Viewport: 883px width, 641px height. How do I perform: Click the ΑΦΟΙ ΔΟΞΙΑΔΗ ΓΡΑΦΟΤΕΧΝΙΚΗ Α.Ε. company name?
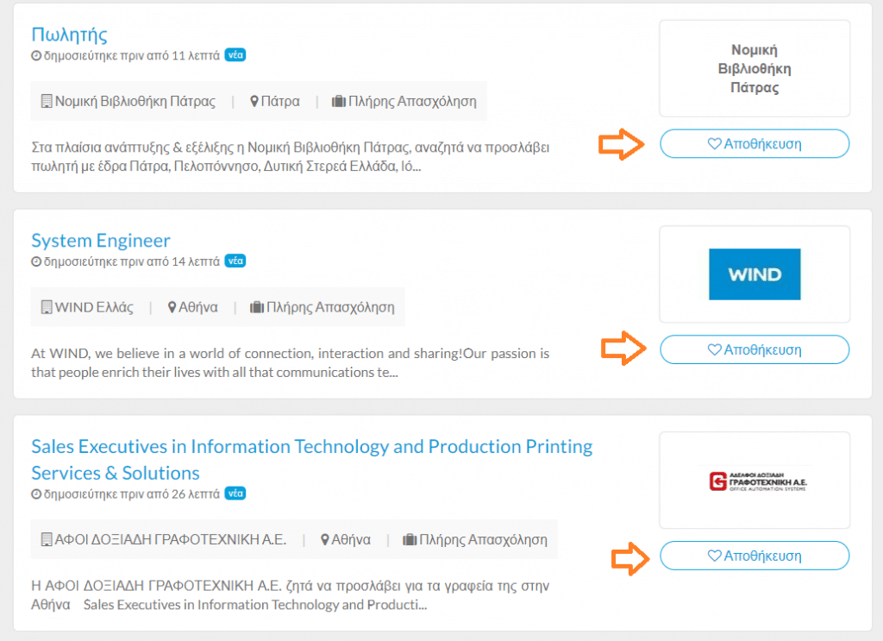(x=171, y=539)
